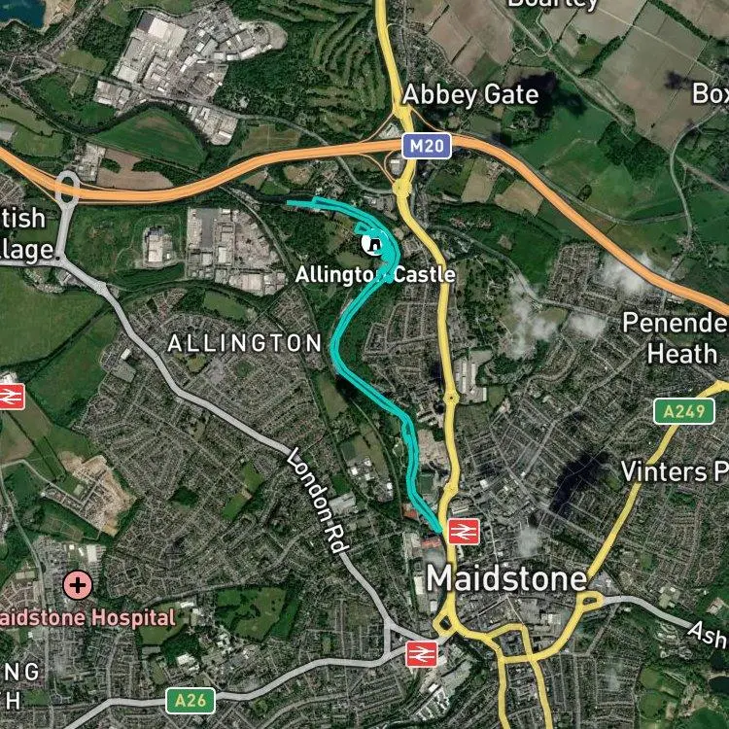This screenshot has height=729, width=729.
Task: Click the Allington Castle landmark icon
Action: point(372,244)
